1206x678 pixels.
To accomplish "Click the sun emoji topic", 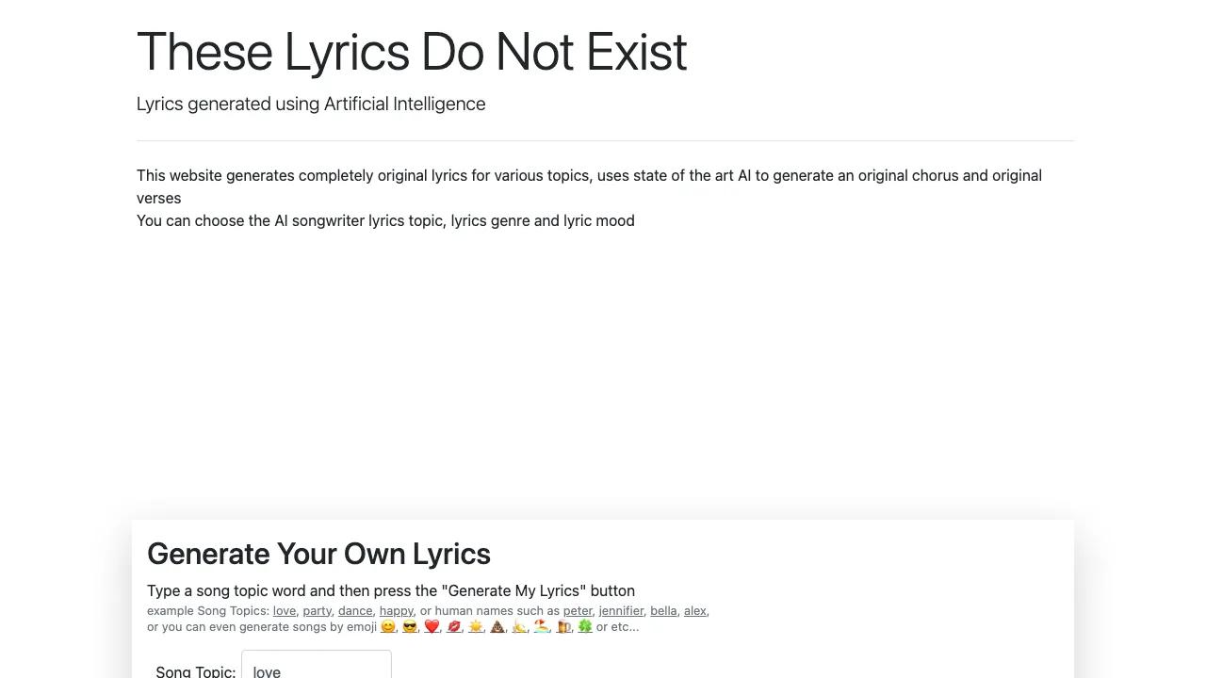I will coord(476,626).
